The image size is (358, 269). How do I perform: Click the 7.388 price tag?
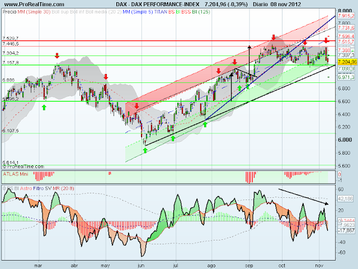pyautogui.click(x=345, y=50)
